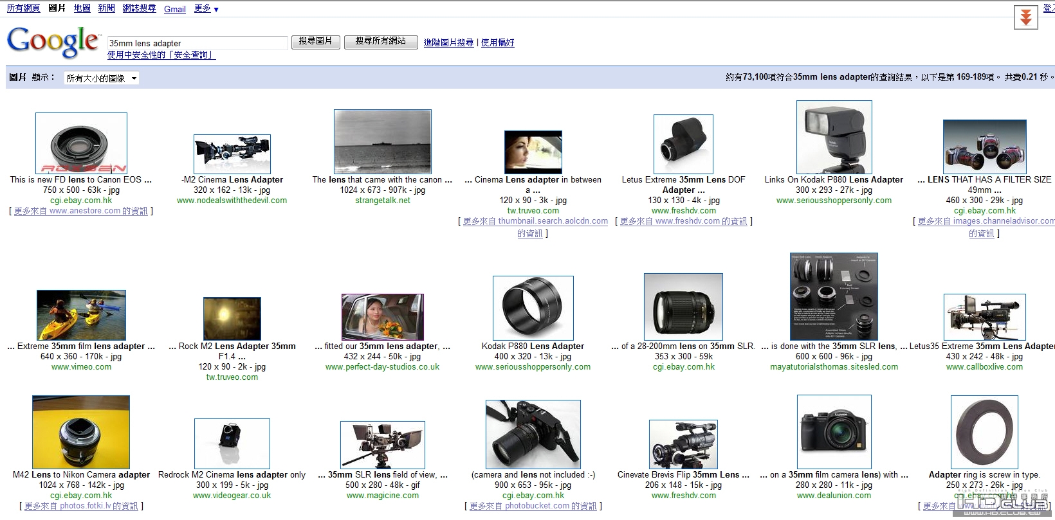1055x520 pixels.
Task: Open Redrock M2 Cinema adapter only thumbnail
Action: pyautogui.click(x=232, y=444)
